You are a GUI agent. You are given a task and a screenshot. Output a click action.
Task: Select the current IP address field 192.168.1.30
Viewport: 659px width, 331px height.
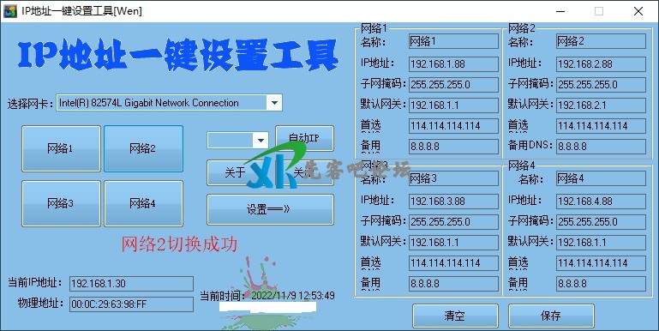click(132, 284)
